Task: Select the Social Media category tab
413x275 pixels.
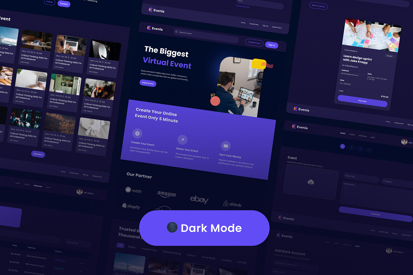Action: click(x=209, y=258)
